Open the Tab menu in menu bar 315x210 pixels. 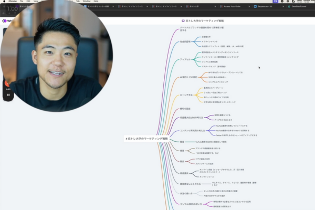(x=78, y=1)
